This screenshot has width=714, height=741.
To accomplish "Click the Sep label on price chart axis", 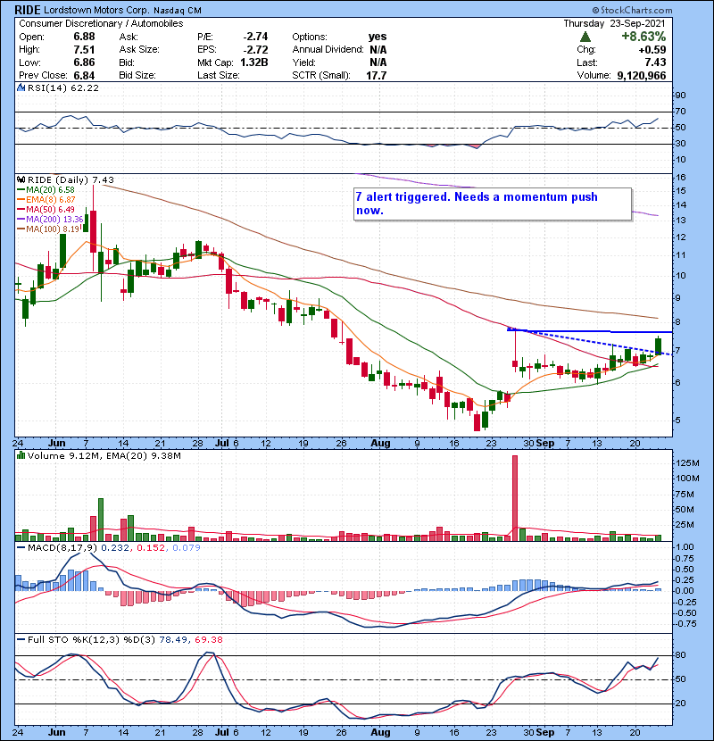I will (544, 444).
